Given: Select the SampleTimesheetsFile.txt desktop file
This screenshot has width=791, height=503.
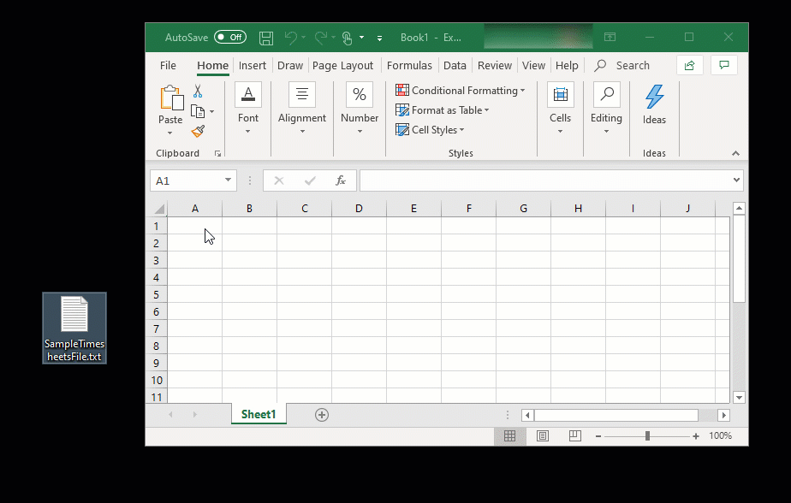Looking at the screenshot, I should click(x=74, y=328).
